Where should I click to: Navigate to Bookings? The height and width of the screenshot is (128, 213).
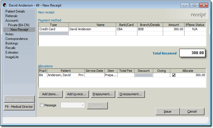coord(12,43)
